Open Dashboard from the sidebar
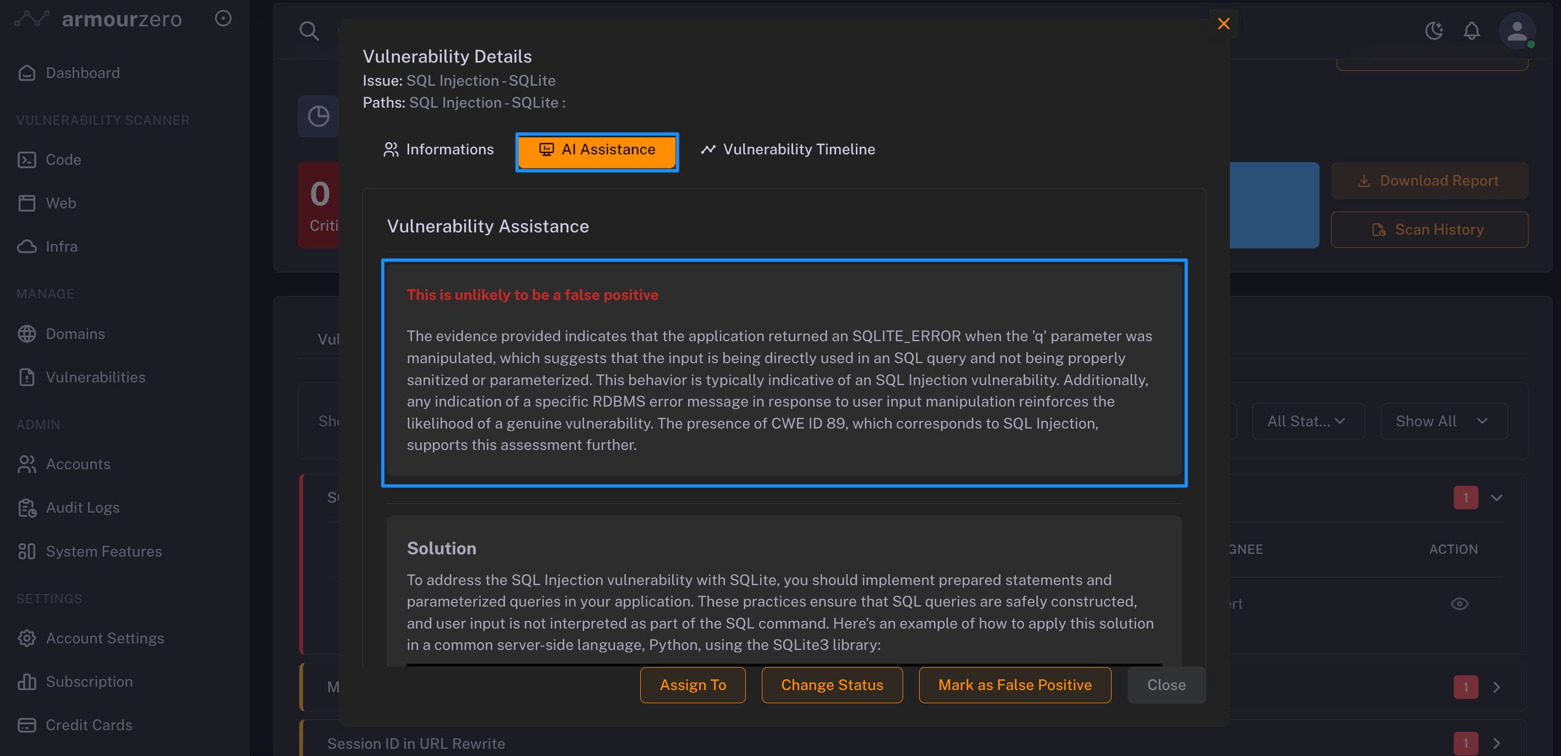Image resolution: width=1561 pixels, height=756 pixels. point(83,73)
